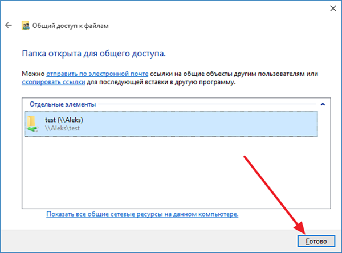Viewport: 342px width, 253px height.
Task: Click the Готово button
Action: (316, 241)
